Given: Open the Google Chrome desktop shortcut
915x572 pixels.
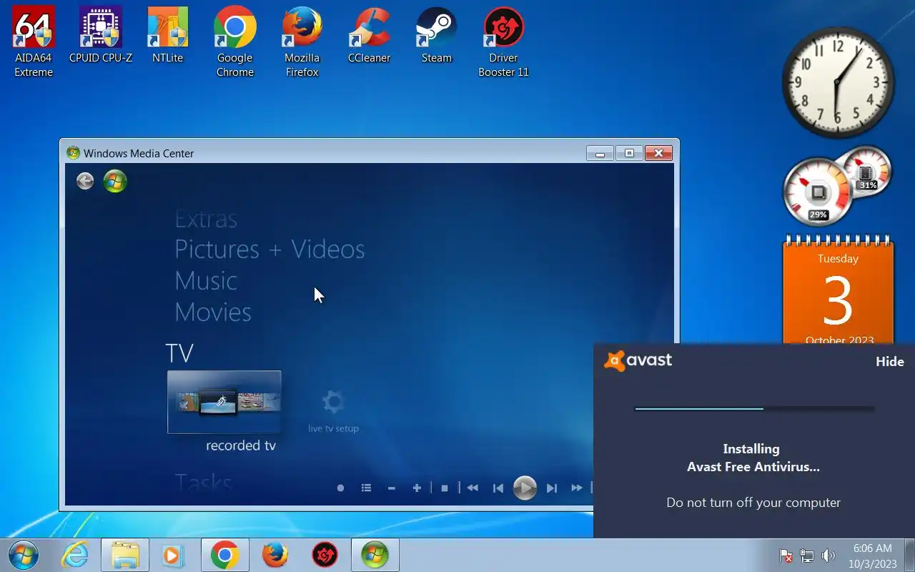Looking at the screenshot, I should [235, 43].
